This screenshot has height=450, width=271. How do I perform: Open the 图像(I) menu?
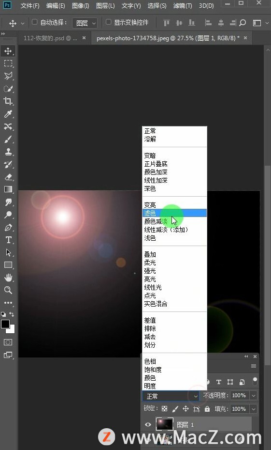point(80,6)
